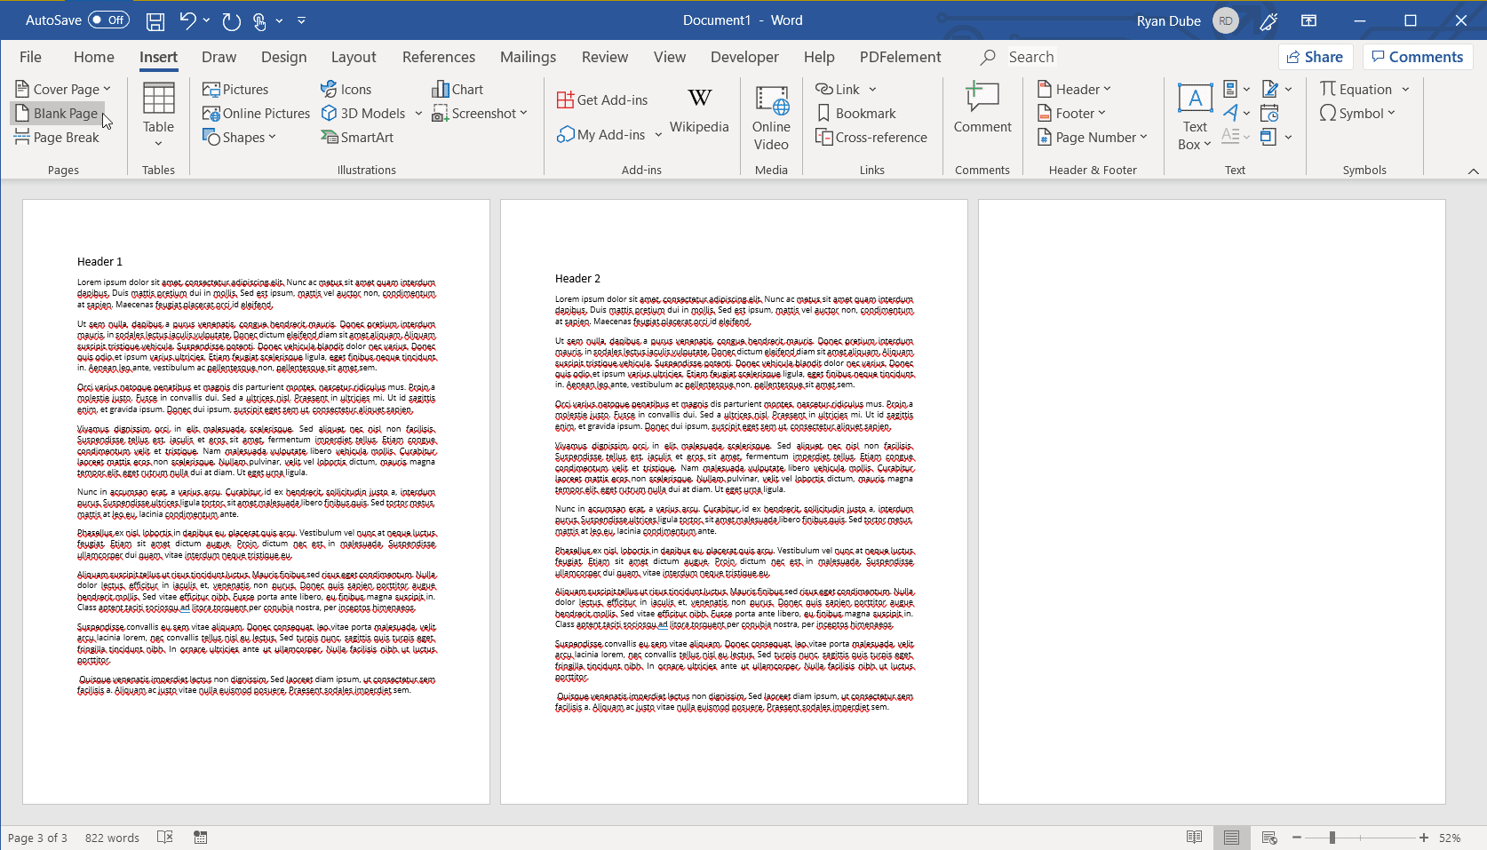Click the Wikipedia add-in
Image resolution: width=1487 pixels, height=850 pixels.
click(699, 110)
